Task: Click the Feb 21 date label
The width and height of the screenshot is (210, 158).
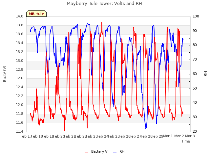Action: (70, 136)
